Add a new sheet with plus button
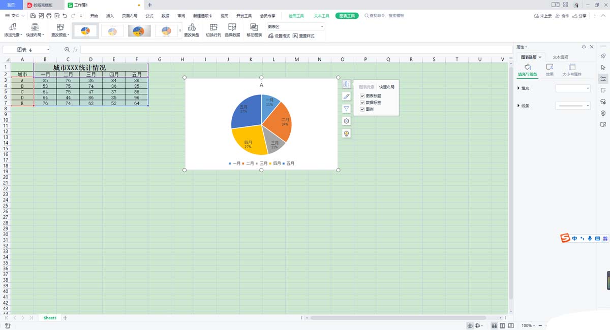The width and height of the screenshot is (610, 330). tap(65, 318)
